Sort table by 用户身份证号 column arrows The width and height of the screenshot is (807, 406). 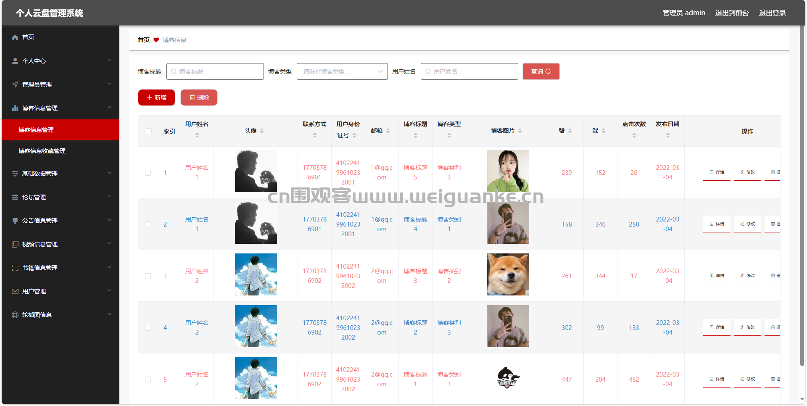point(354,135)
